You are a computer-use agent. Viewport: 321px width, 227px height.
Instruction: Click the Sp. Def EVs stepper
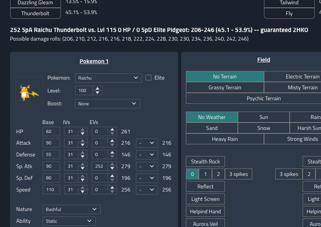tap(112, 178)
